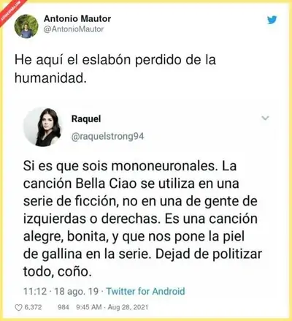
Task: Click the Twitter for Android link
Action: click(x=146, y=291)
